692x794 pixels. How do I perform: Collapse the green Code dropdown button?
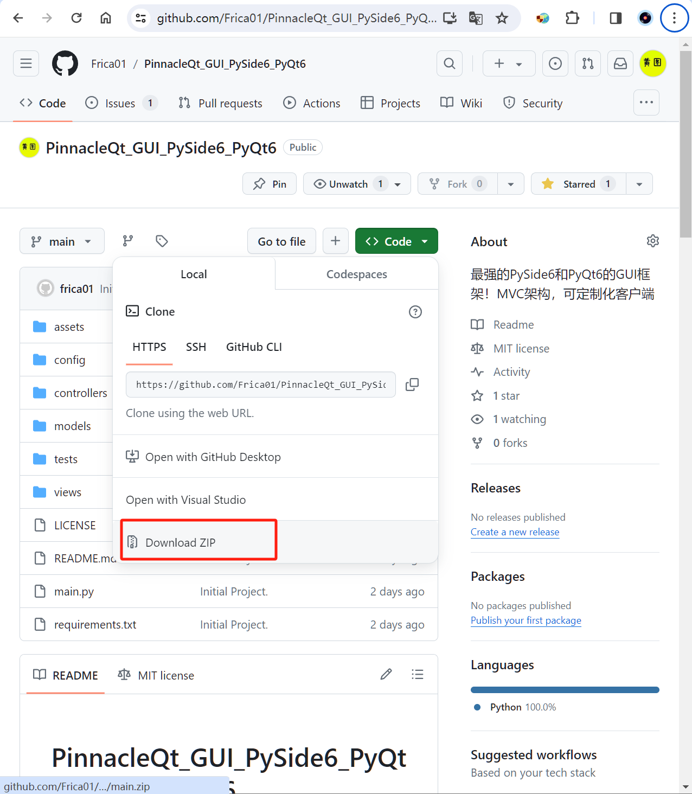pos(396,241)
